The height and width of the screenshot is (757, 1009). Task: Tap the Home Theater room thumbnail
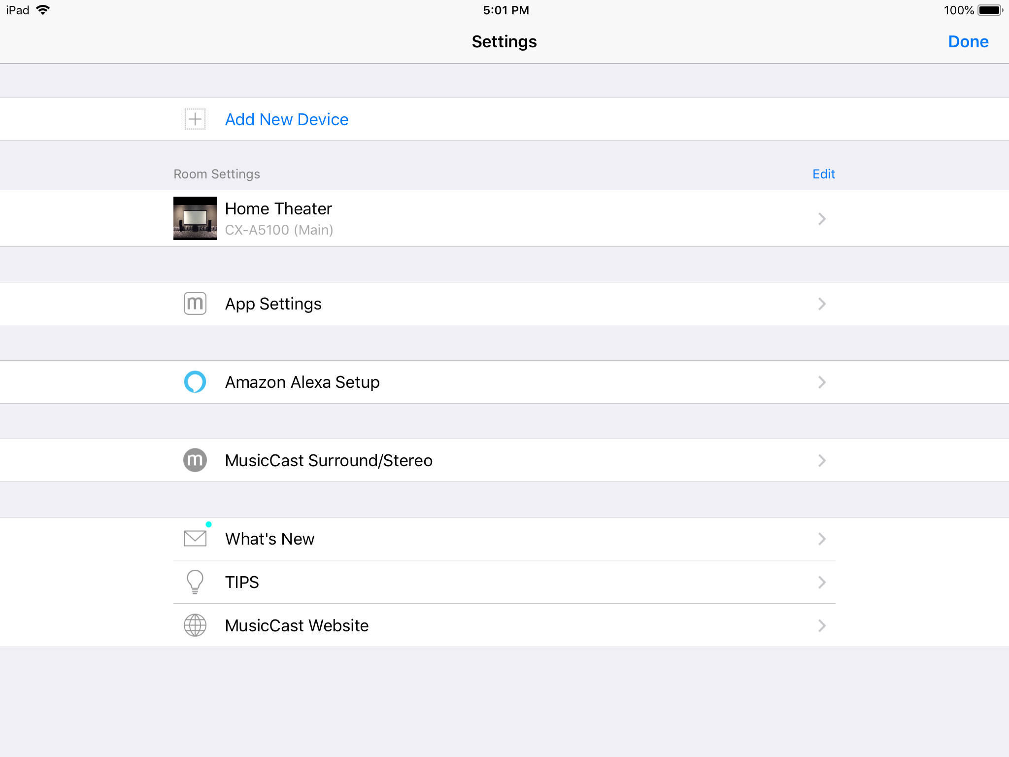pos(195,218)
